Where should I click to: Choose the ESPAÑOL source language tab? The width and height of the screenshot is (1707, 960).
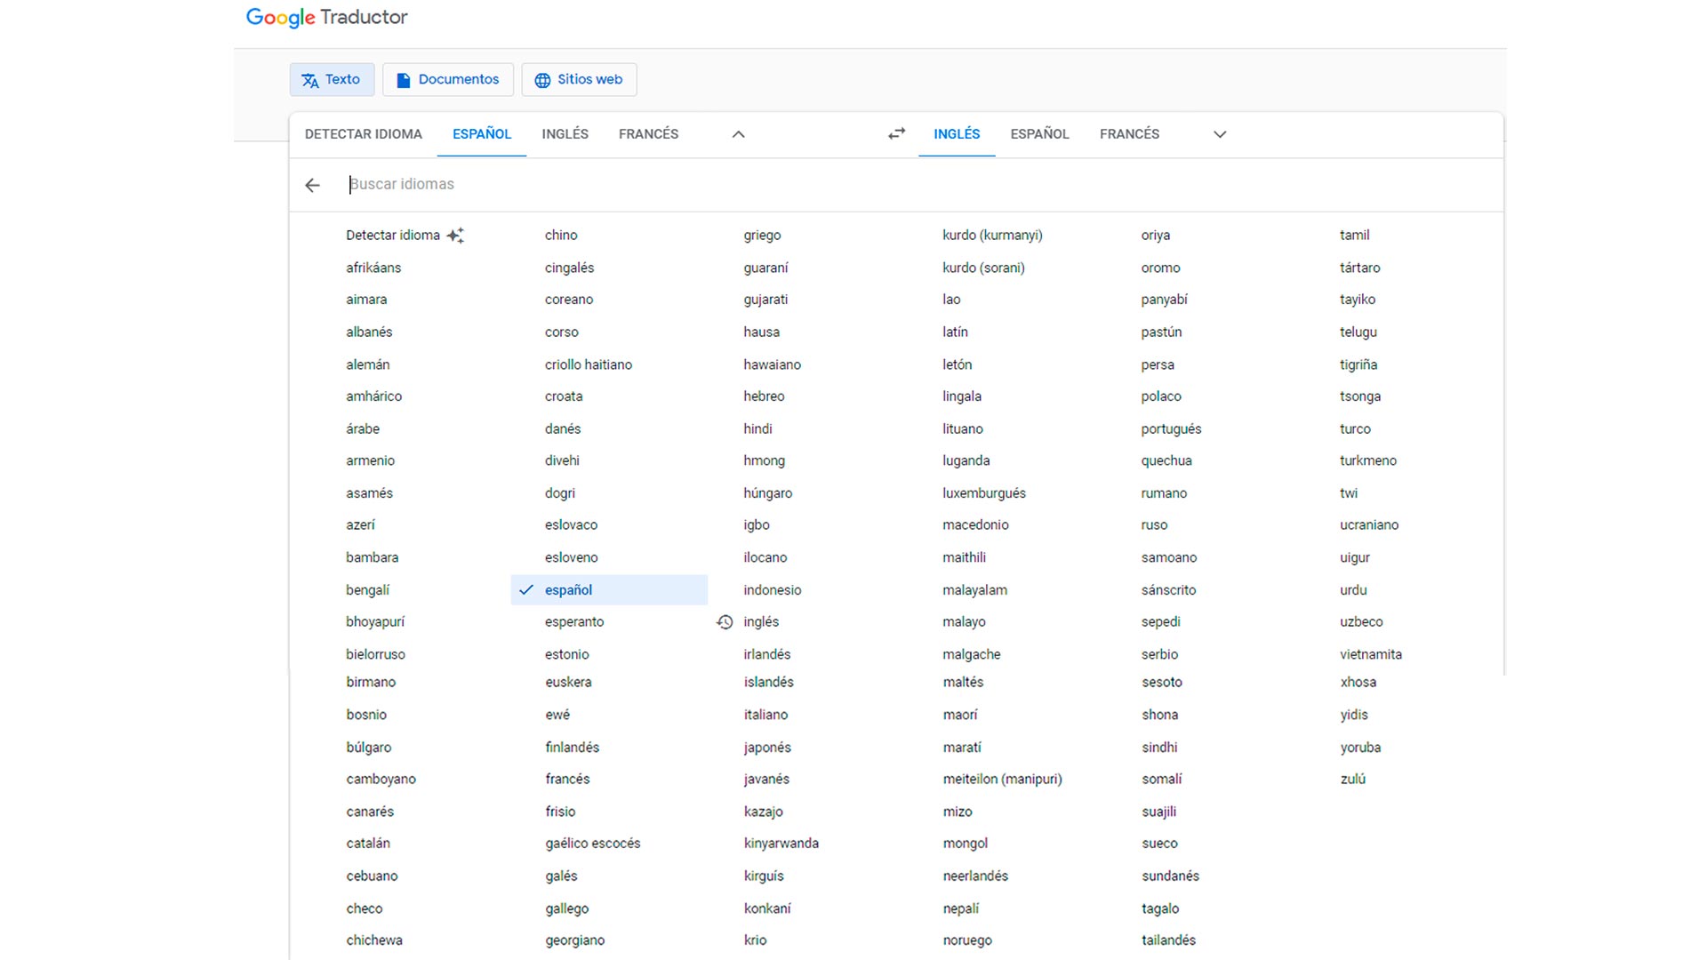[482, 134]
